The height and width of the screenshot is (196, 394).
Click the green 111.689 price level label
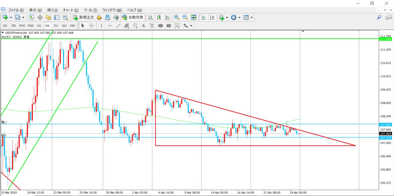[x=385, y=39]
